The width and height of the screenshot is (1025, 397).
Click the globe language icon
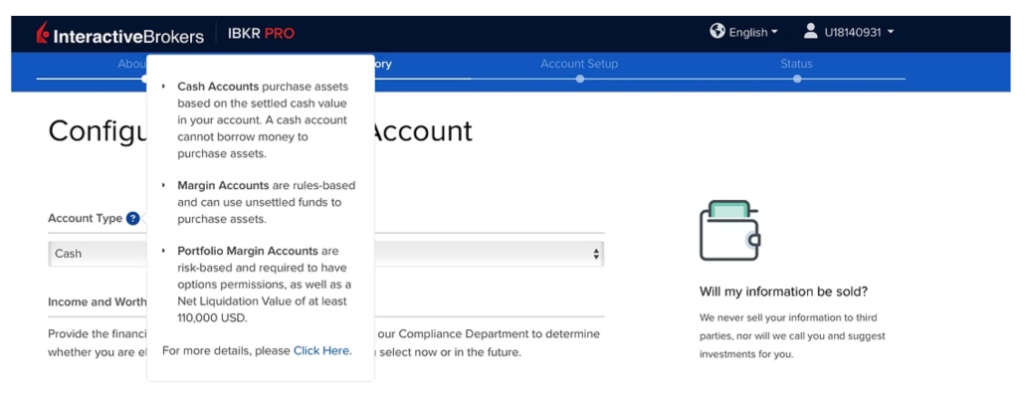pyautogui.click(x=717, y=32)
